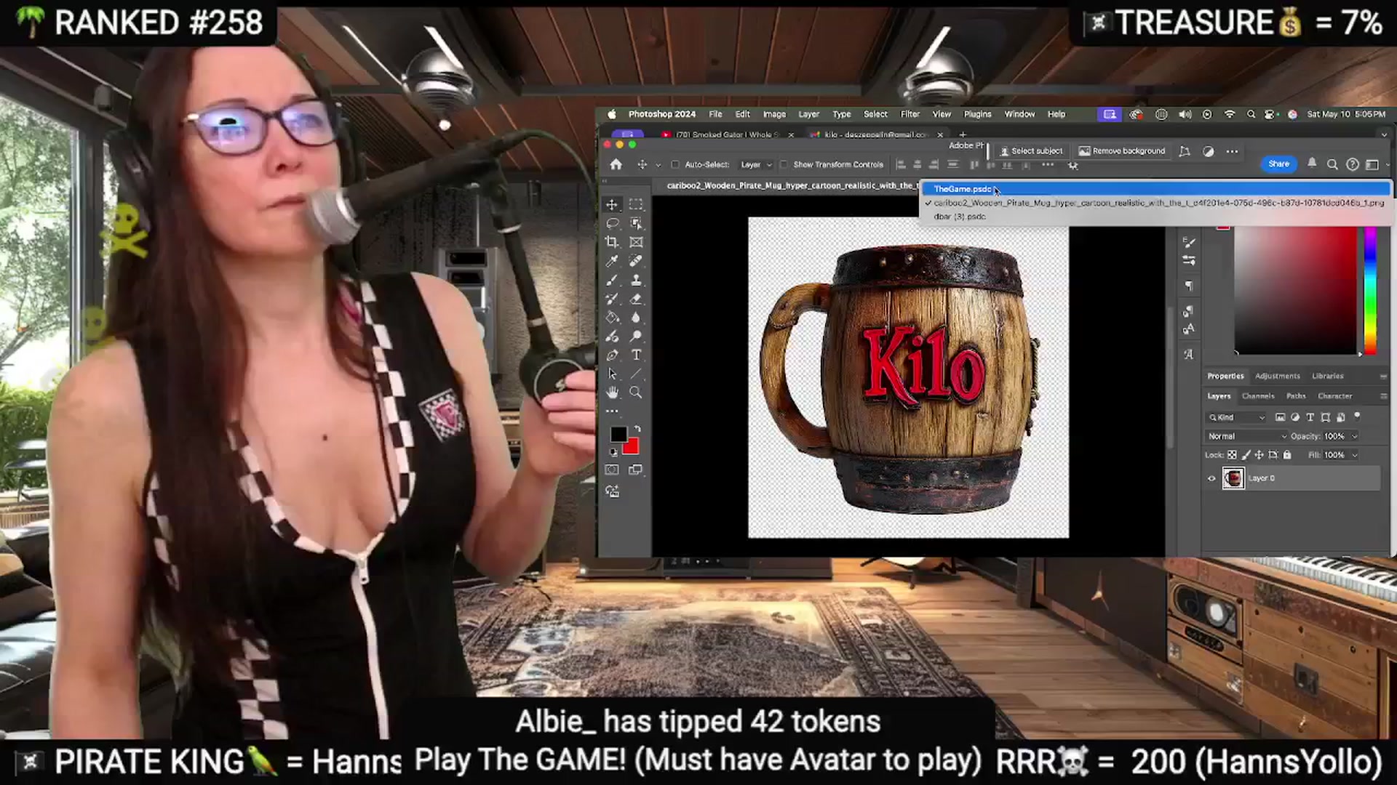Choose TheGame.psdc from document list
Viewport: 1397px width, 785px height.
click(1156, 189)
